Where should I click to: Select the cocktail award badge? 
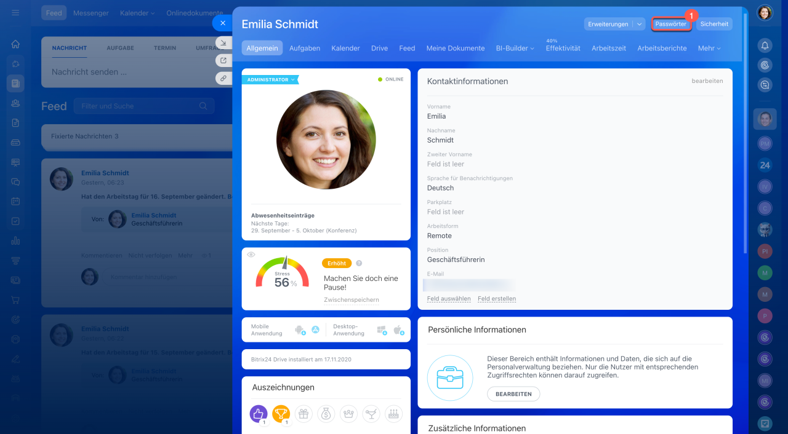pyautogui.click(x=371, y=414)
